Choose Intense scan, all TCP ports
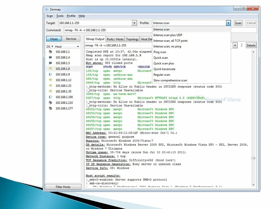279x209 pixels. 192,41
